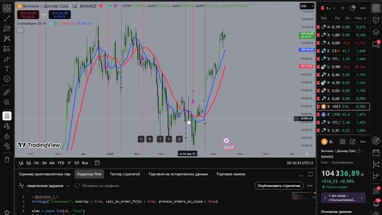Open the target hotlists icon in right sidebar
The height and width of the screenshot is (215, 382).
(x=376, y=141)
